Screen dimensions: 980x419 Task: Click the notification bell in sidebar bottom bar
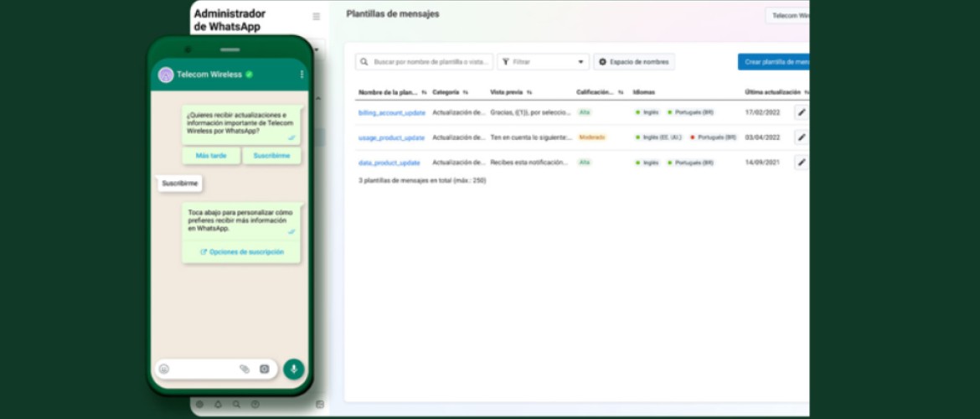tap(218, 404)
